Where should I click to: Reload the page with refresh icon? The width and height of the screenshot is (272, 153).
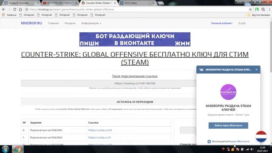pyautogui.click(x=15, y=9)
